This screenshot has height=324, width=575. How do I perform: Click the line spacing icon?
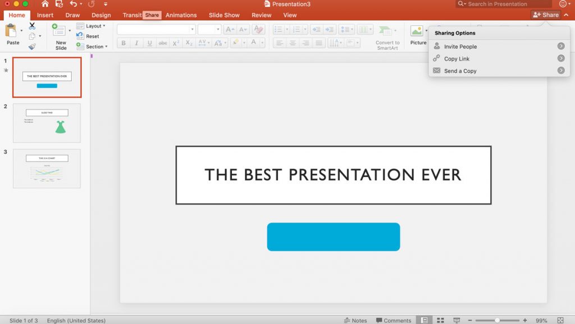pos(345,29)
